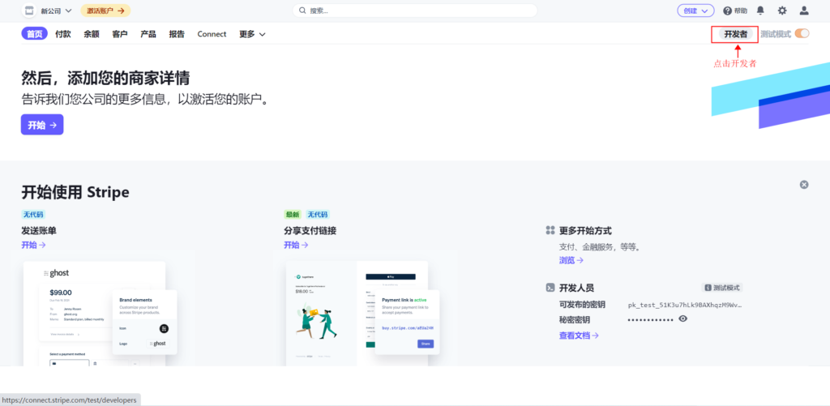Open settings via the gear icon

tap(782, 11)
